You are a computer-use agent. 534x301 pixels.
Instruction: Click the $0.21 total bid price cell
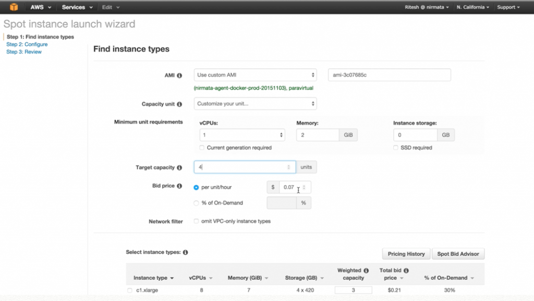[x=394, y=291]
